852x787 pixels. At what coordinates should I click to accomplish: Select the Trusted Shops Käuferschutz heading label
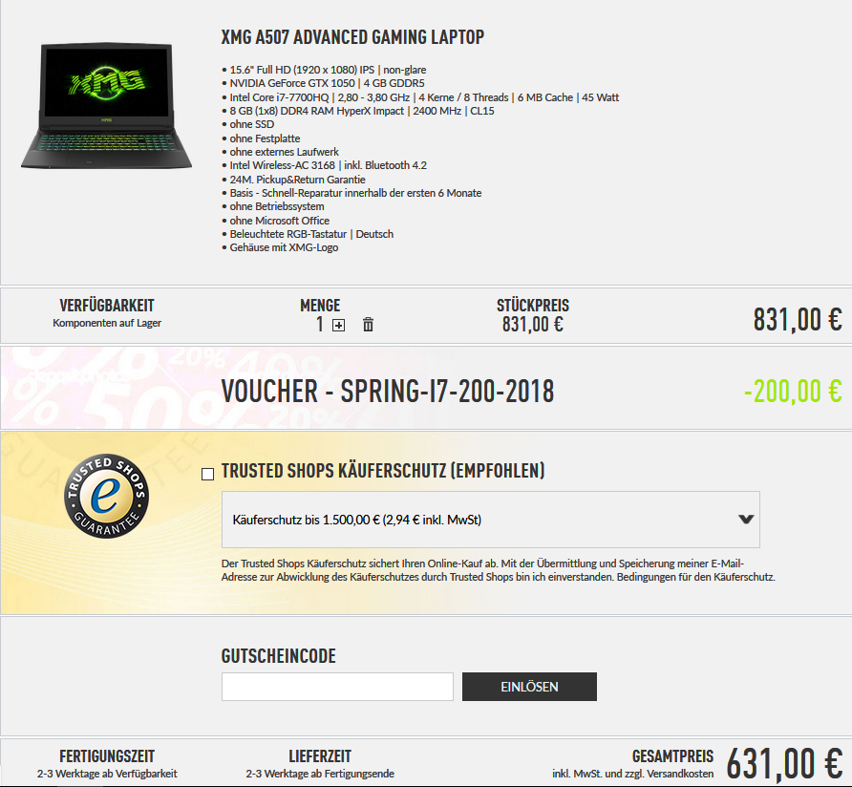pyautogui.click(x=383, y=471)
